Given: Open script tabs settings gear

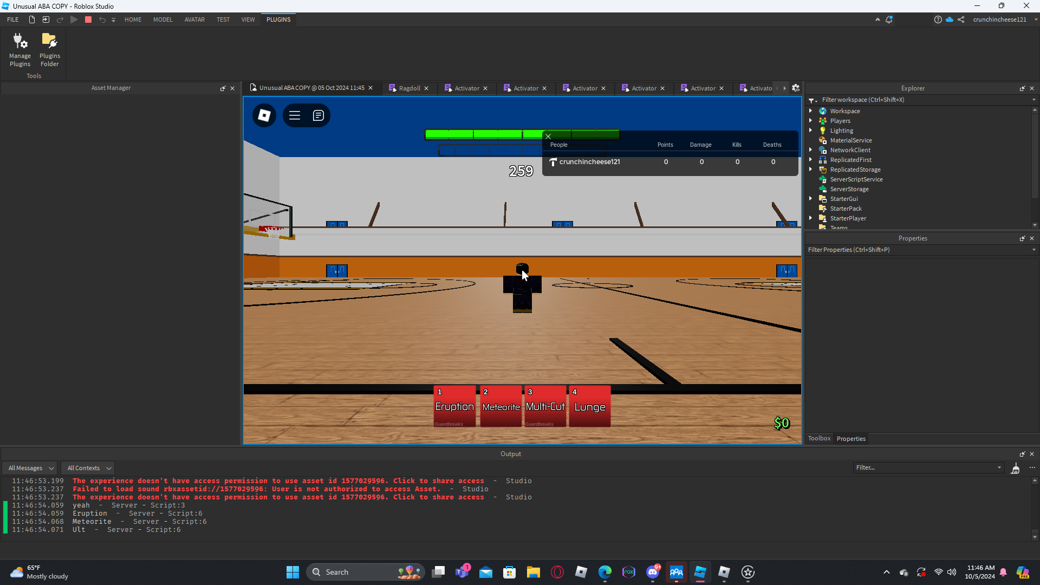Looking at the screenshot, I should (796, 88).
